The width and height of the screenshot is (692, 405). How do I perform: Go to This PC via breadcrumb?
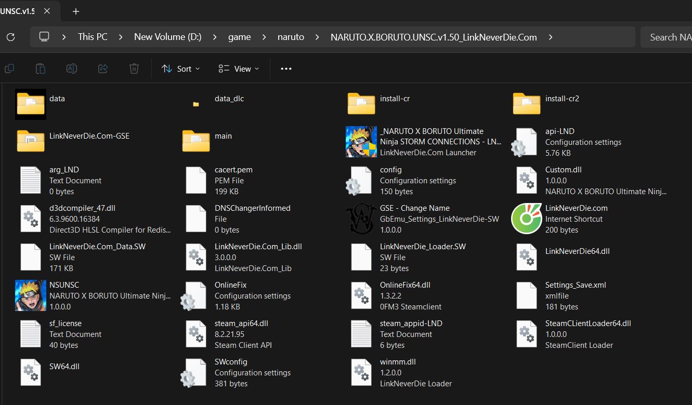point(92,37)
